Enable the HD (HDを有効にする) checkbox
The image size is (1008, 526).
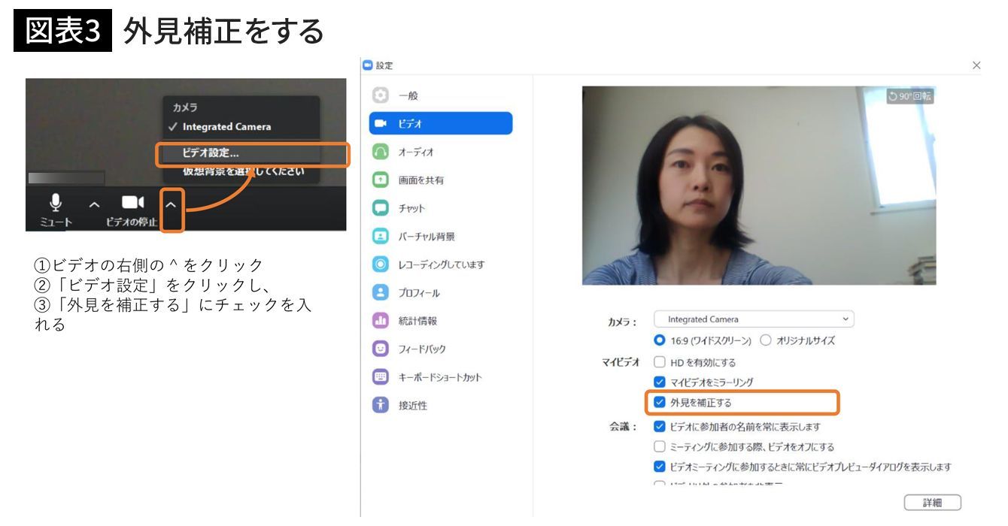[660, 362]
